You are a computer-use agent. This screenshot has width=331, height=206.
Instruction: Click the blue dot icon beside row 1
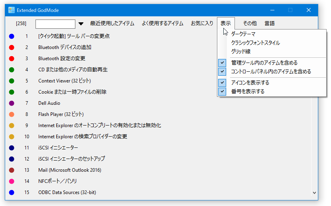(12, 36)
